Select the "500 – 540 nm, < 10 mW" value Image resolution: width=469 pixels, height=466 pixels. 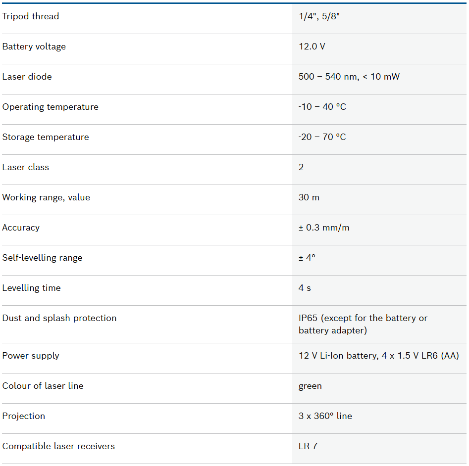tap(349, 77)
